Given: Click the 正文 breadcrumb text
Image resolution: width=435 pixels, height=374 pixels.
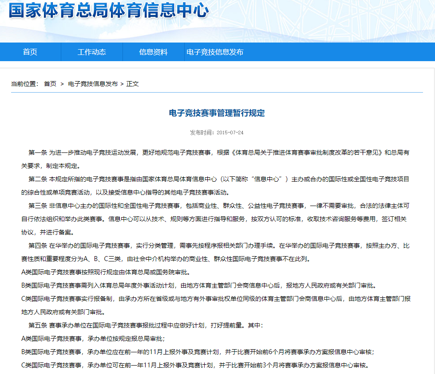Looking at the screenshot, I should tap(132, 84).
